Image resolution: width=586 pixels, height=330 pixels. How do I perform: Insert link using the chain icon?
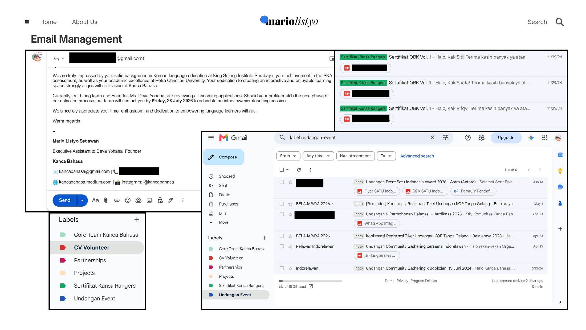click(x=117, y=200)
